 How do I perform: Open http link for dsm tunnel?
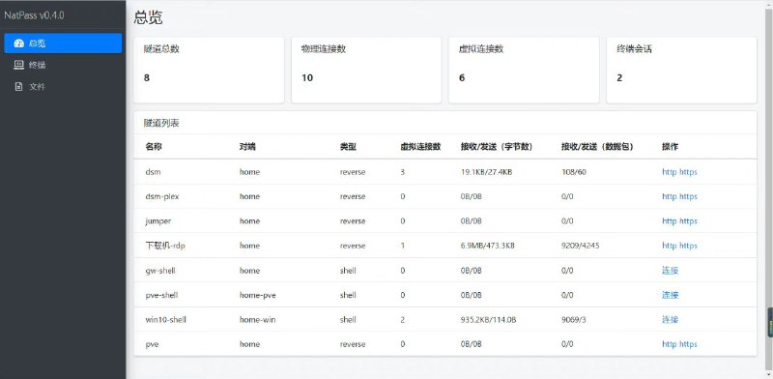(x=669, y=172)
